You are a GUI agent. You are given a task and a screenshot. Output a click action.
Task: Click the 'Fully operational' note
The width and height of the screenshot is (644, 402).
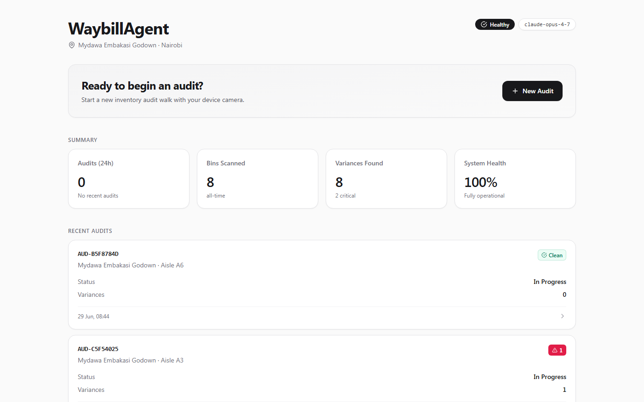(x=484, y=196)
